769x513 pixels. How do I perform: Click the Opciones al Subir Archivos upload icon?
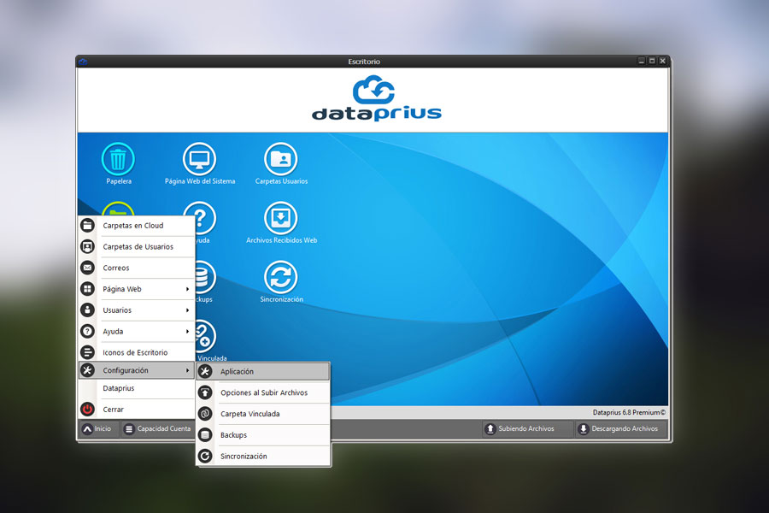coord(205,392)
